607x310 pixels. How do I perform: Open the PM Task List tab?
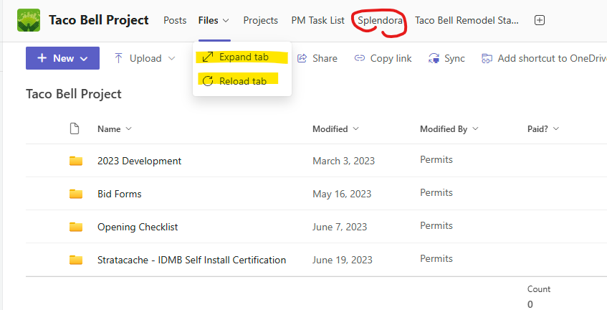tap(317, 20)
